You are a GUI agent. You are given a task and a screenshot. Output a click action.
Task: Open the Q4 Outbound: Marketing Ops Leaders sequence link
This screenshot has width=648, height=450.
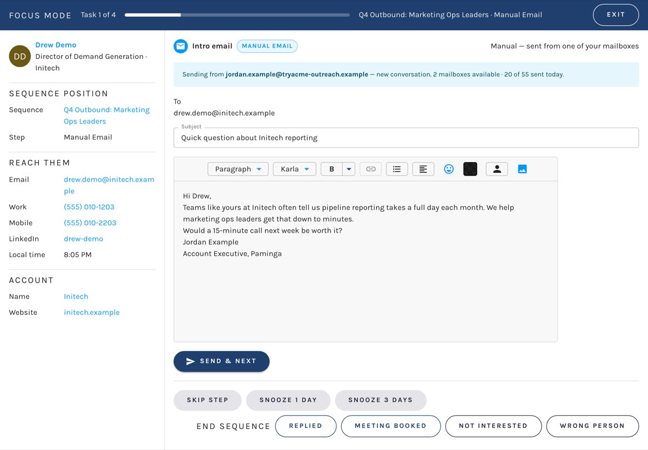(x=106, y=116)
